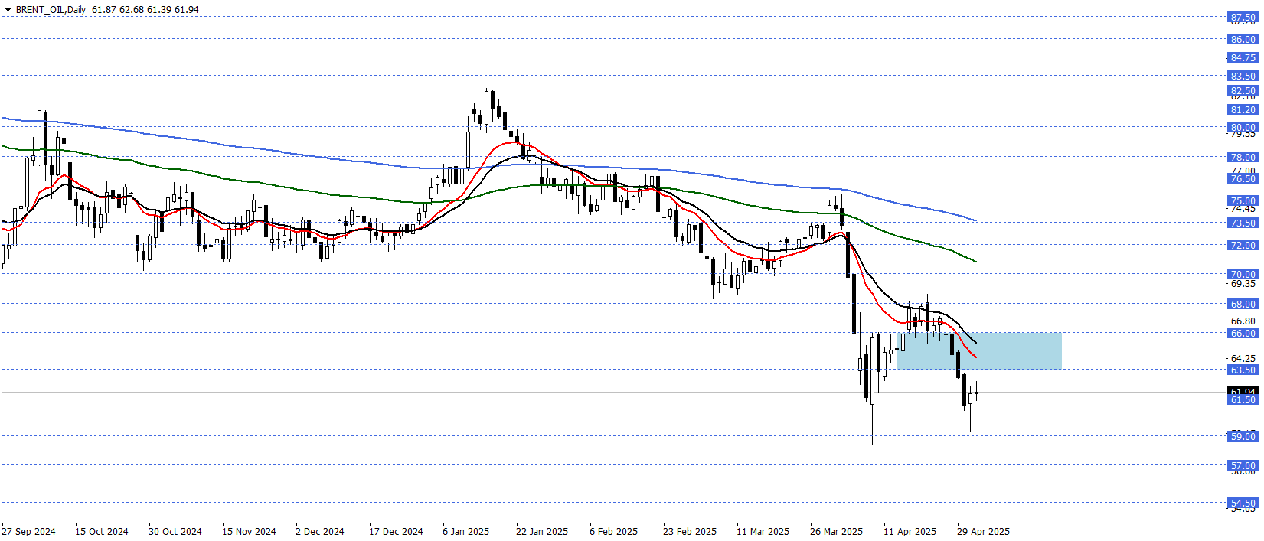Click the 87.50 price level label

point(1243,18)
